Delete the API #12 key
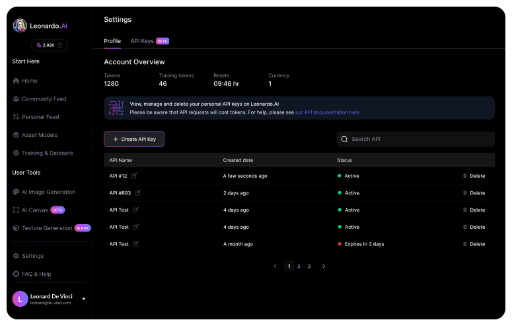 474,176
